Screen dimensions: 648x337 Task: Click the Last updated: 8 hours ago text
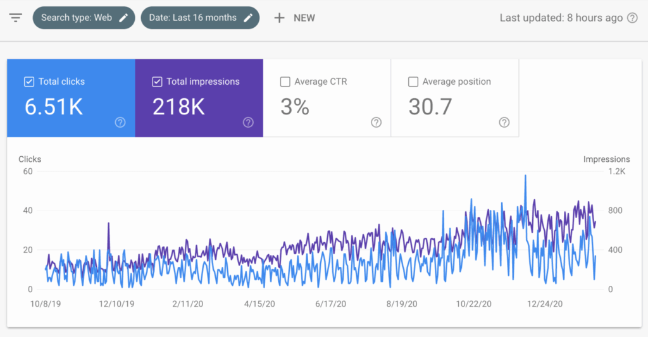point(561,18)
